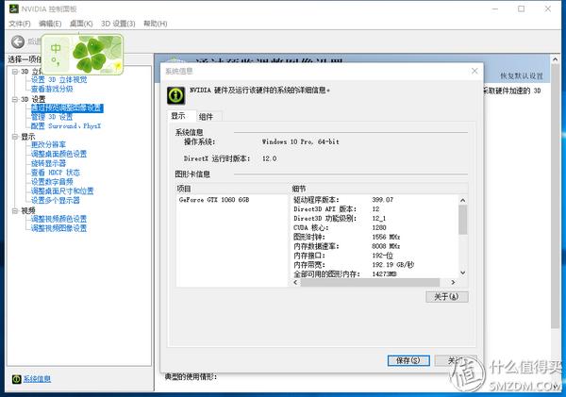Click the back arrow navigation icon

pos(17,41)
